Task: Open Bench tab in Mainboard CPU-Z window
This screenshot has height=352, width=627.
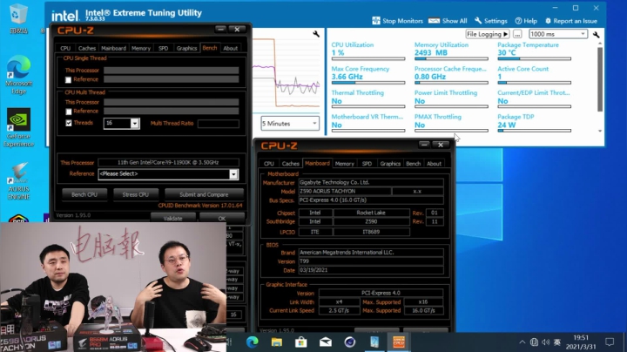Action: (x=413, y=164)
